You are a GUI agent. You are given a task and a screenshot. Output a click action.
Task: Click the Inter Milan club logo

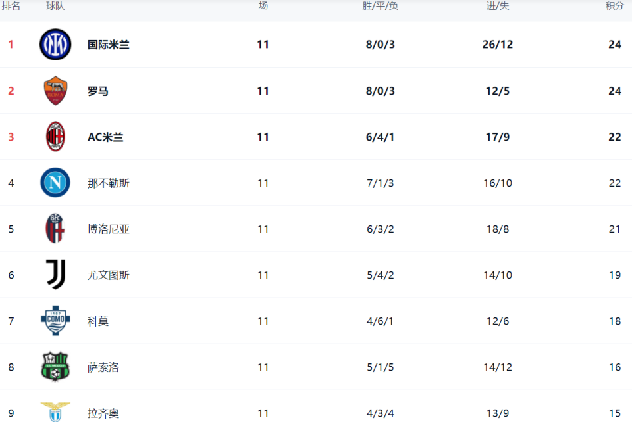click(x=55, y=45)
